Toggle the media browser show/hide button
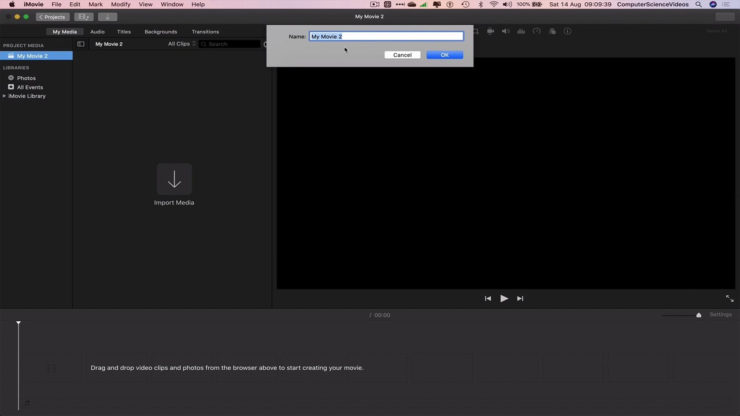 coord(84,17)
